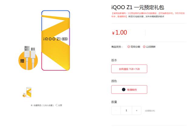Viewport: 194px width, 127px height.
Task: Click the 赠 gift badge character
Action: click(x=22, y=61)
